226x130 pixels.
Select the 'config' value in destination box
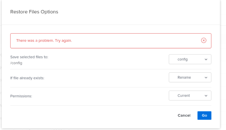coord(183,59)
